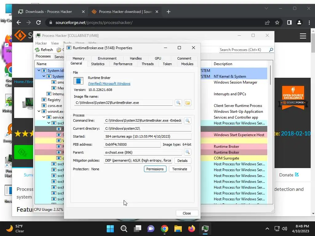Open the Hacker menu
Image resolution: width=315 pixels, height=236 pixels.
[x=41, y=43]
